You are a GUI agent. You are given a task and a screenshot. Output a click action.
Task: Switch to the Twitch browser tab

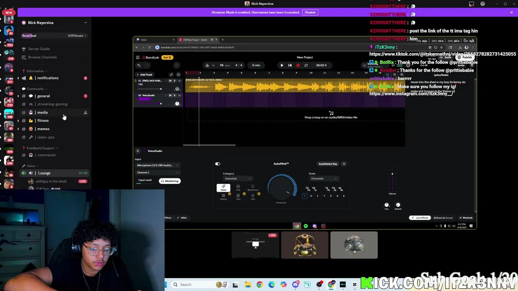pyautogui.click(x=155, y=40)
